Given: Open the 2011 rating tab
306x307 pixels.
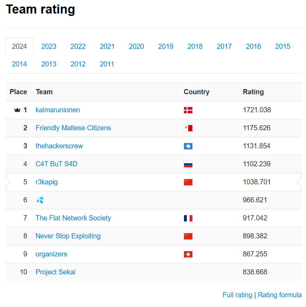Looking at the screenshot, I should coord(107,64).
